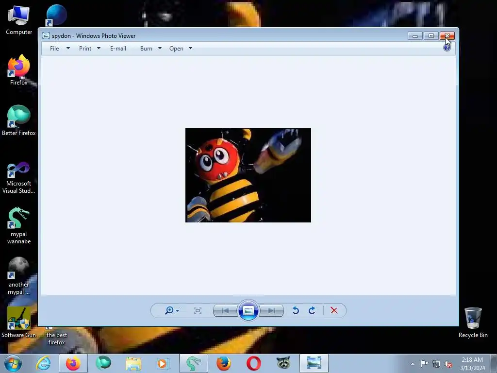Viewport: 497px width, 373px height.
Task: Select the 'the best firefox' desktop label
Action: coord(56,339)
